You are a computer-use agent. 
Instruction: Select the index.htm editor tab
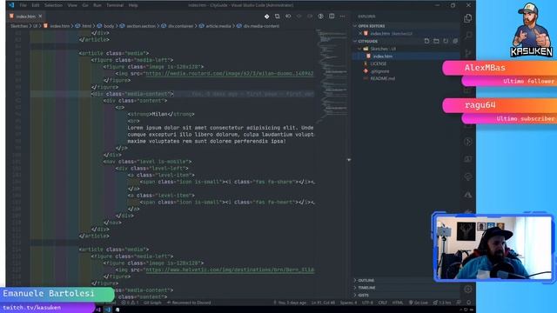26,17
